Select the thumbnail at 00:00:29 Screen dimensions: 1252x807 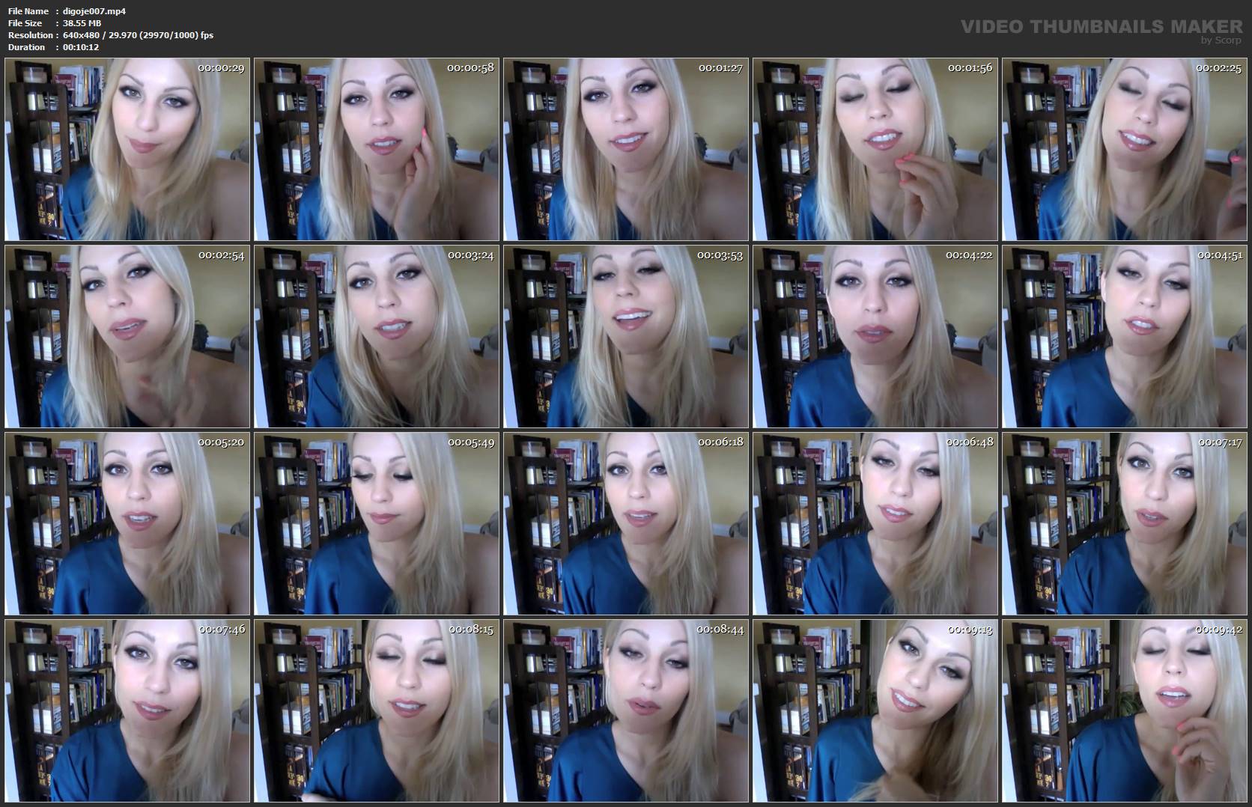(127, 150)
